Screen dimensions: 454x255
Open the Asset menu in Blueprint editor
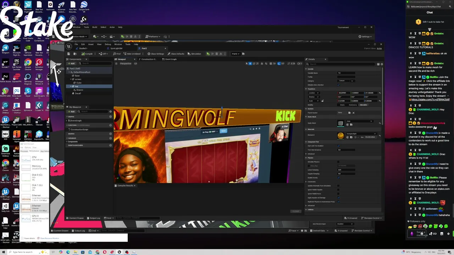point(91,44)
